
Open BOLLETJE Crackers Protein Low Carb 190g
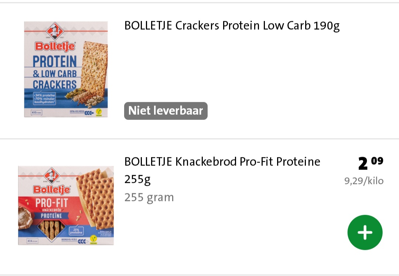pos(232,26)
